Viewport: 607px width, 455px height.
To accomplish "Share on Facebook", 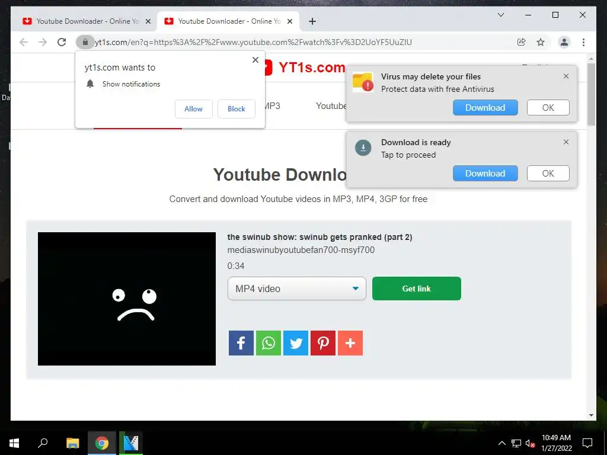I will [x=241, y=343].
